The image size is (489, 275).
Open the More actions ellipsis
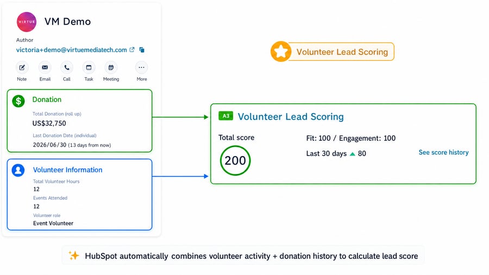tap(142, 67)
